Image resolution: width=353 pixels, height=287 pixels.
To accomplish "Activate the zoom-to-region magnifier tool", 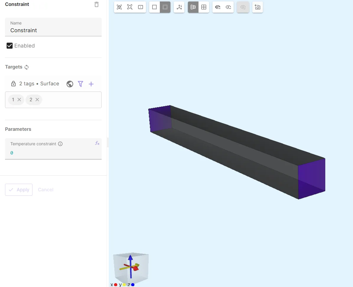I will point(130,7).
